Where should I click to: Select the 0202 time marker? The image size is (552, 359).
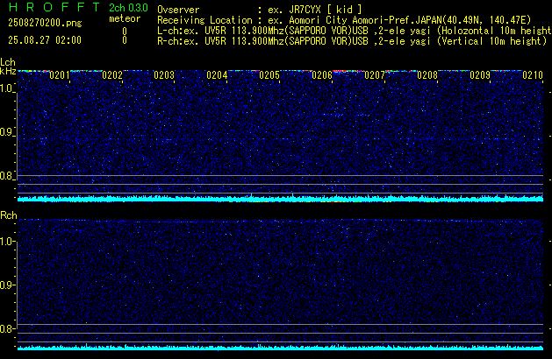[x=112, y=75]
